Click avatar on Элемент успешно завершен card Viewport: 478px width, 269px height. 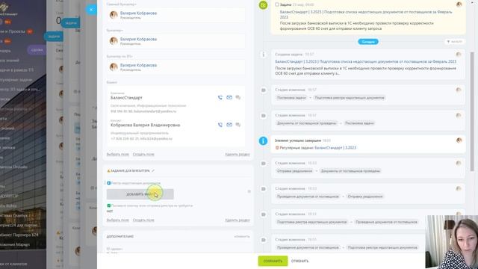(x=459, y=140)
